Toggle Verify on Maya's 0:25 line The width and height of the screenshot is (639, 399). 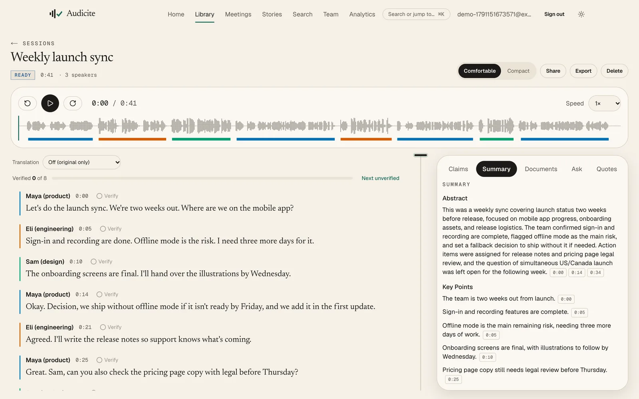(107, 360)
